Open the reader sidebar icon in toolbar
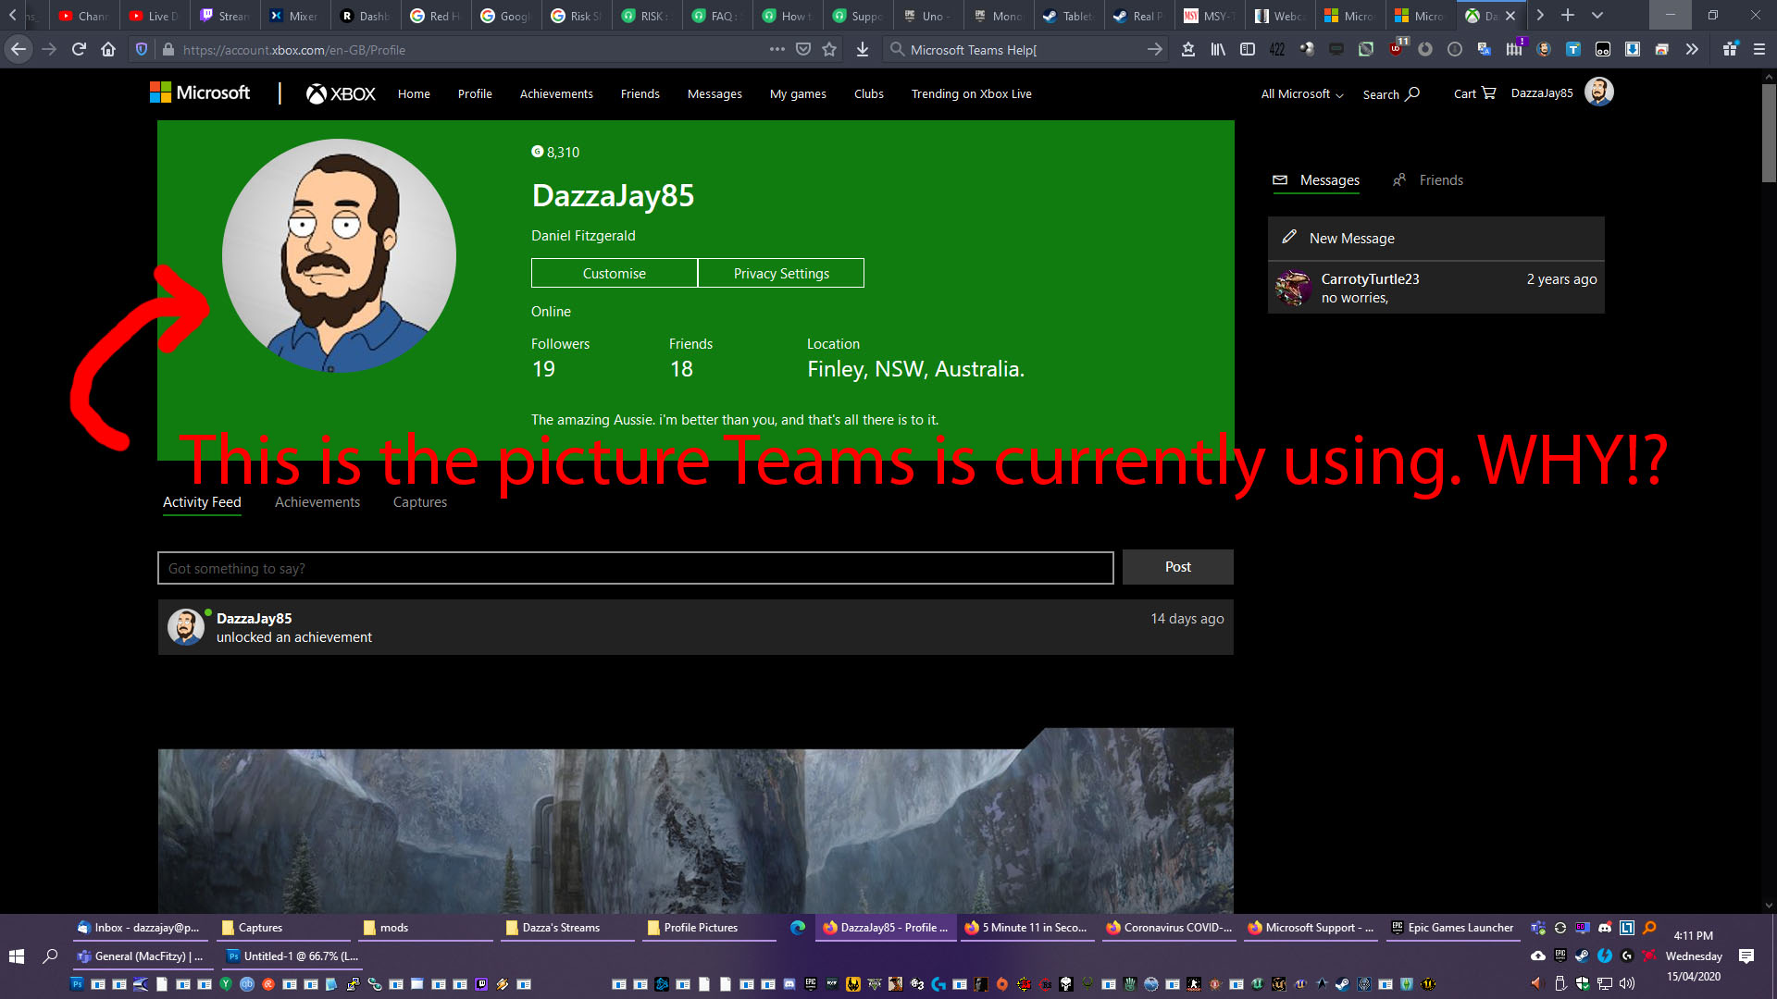Screen dimensions: 1777x999 pyautogui.click(x=1248, y=50)
